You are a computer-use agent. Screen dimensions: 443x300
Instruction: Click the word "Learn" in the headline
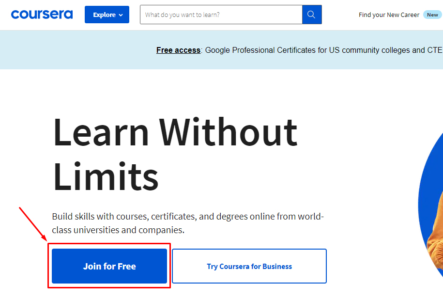(100, 132)
